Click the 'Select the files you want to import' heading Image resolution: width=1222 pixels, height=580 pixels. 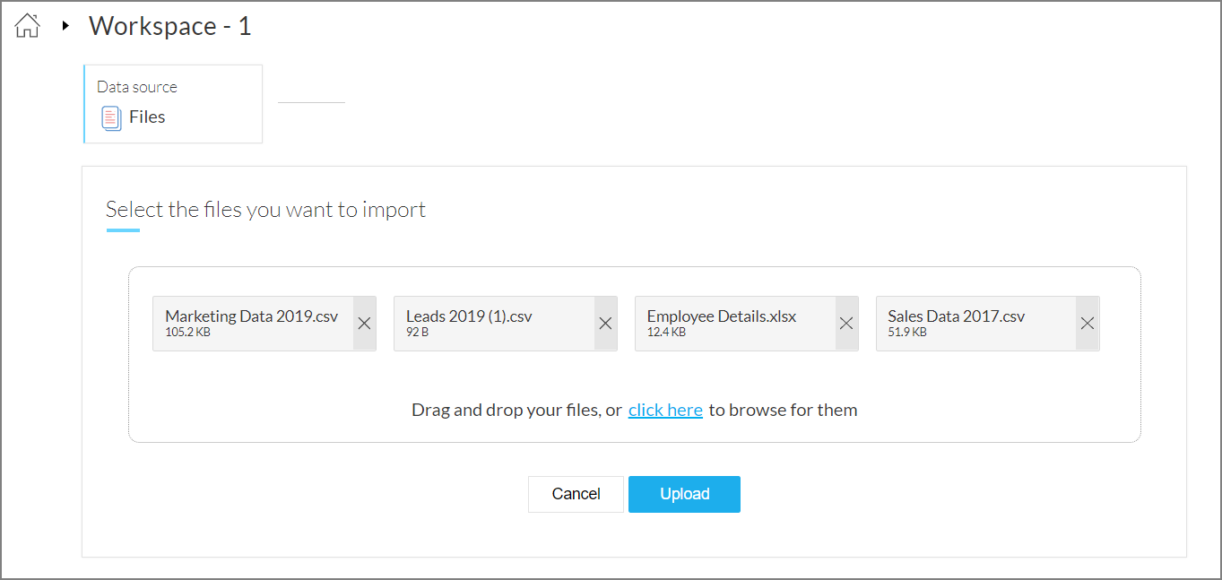pyautogui.click(x=265, y=210)
